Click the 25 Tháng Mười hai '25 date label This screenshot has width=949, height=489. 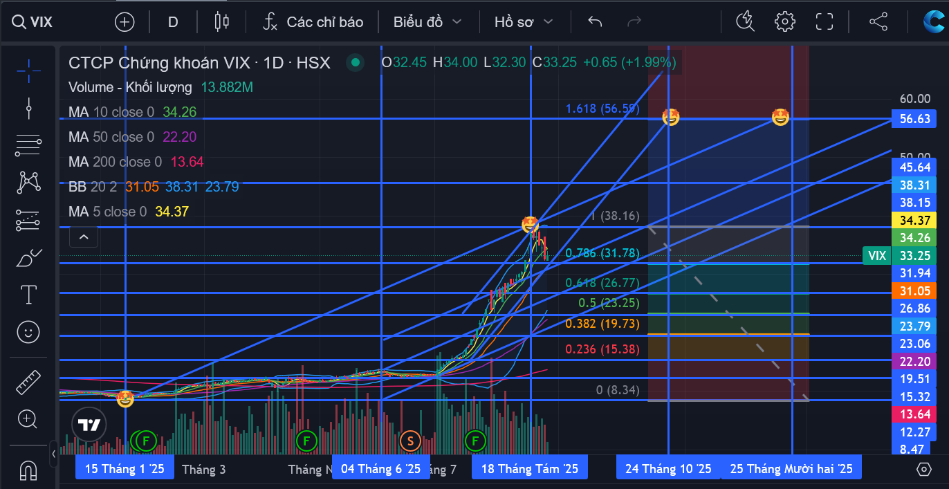(x=791, y=469)
